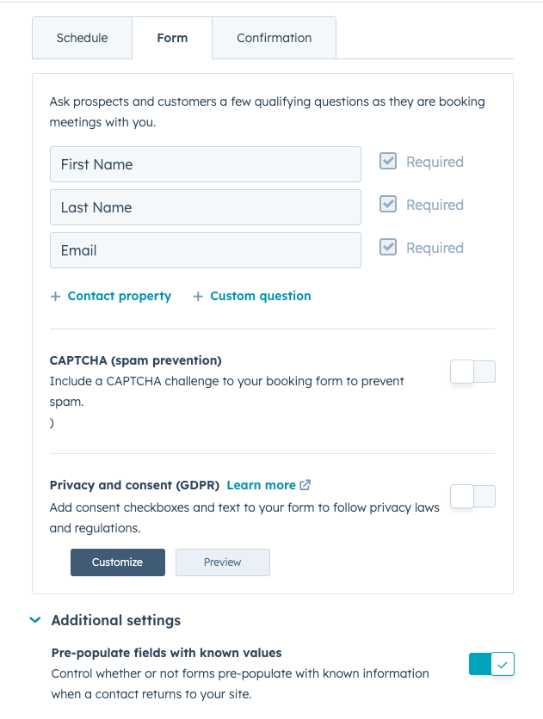Enable the CAPTCHA spam prevention toggle
The height and width of the screenshot is (719, 543).
pos(472,372)
